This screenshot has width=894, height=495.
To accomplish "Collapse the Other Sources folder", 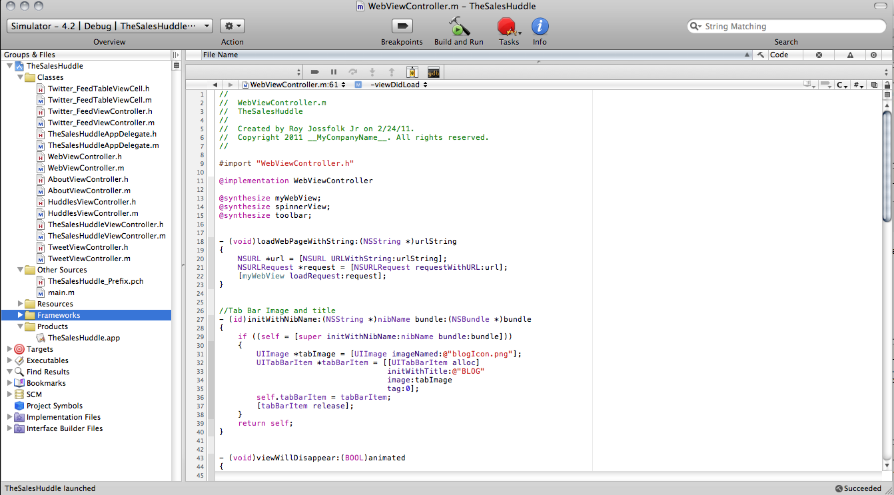I will 20,270.
